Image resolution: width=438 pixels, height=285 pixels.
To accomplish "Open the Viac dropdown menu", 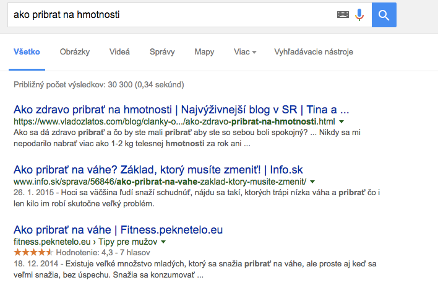I will pyautogui.click(x=245, y=52).
